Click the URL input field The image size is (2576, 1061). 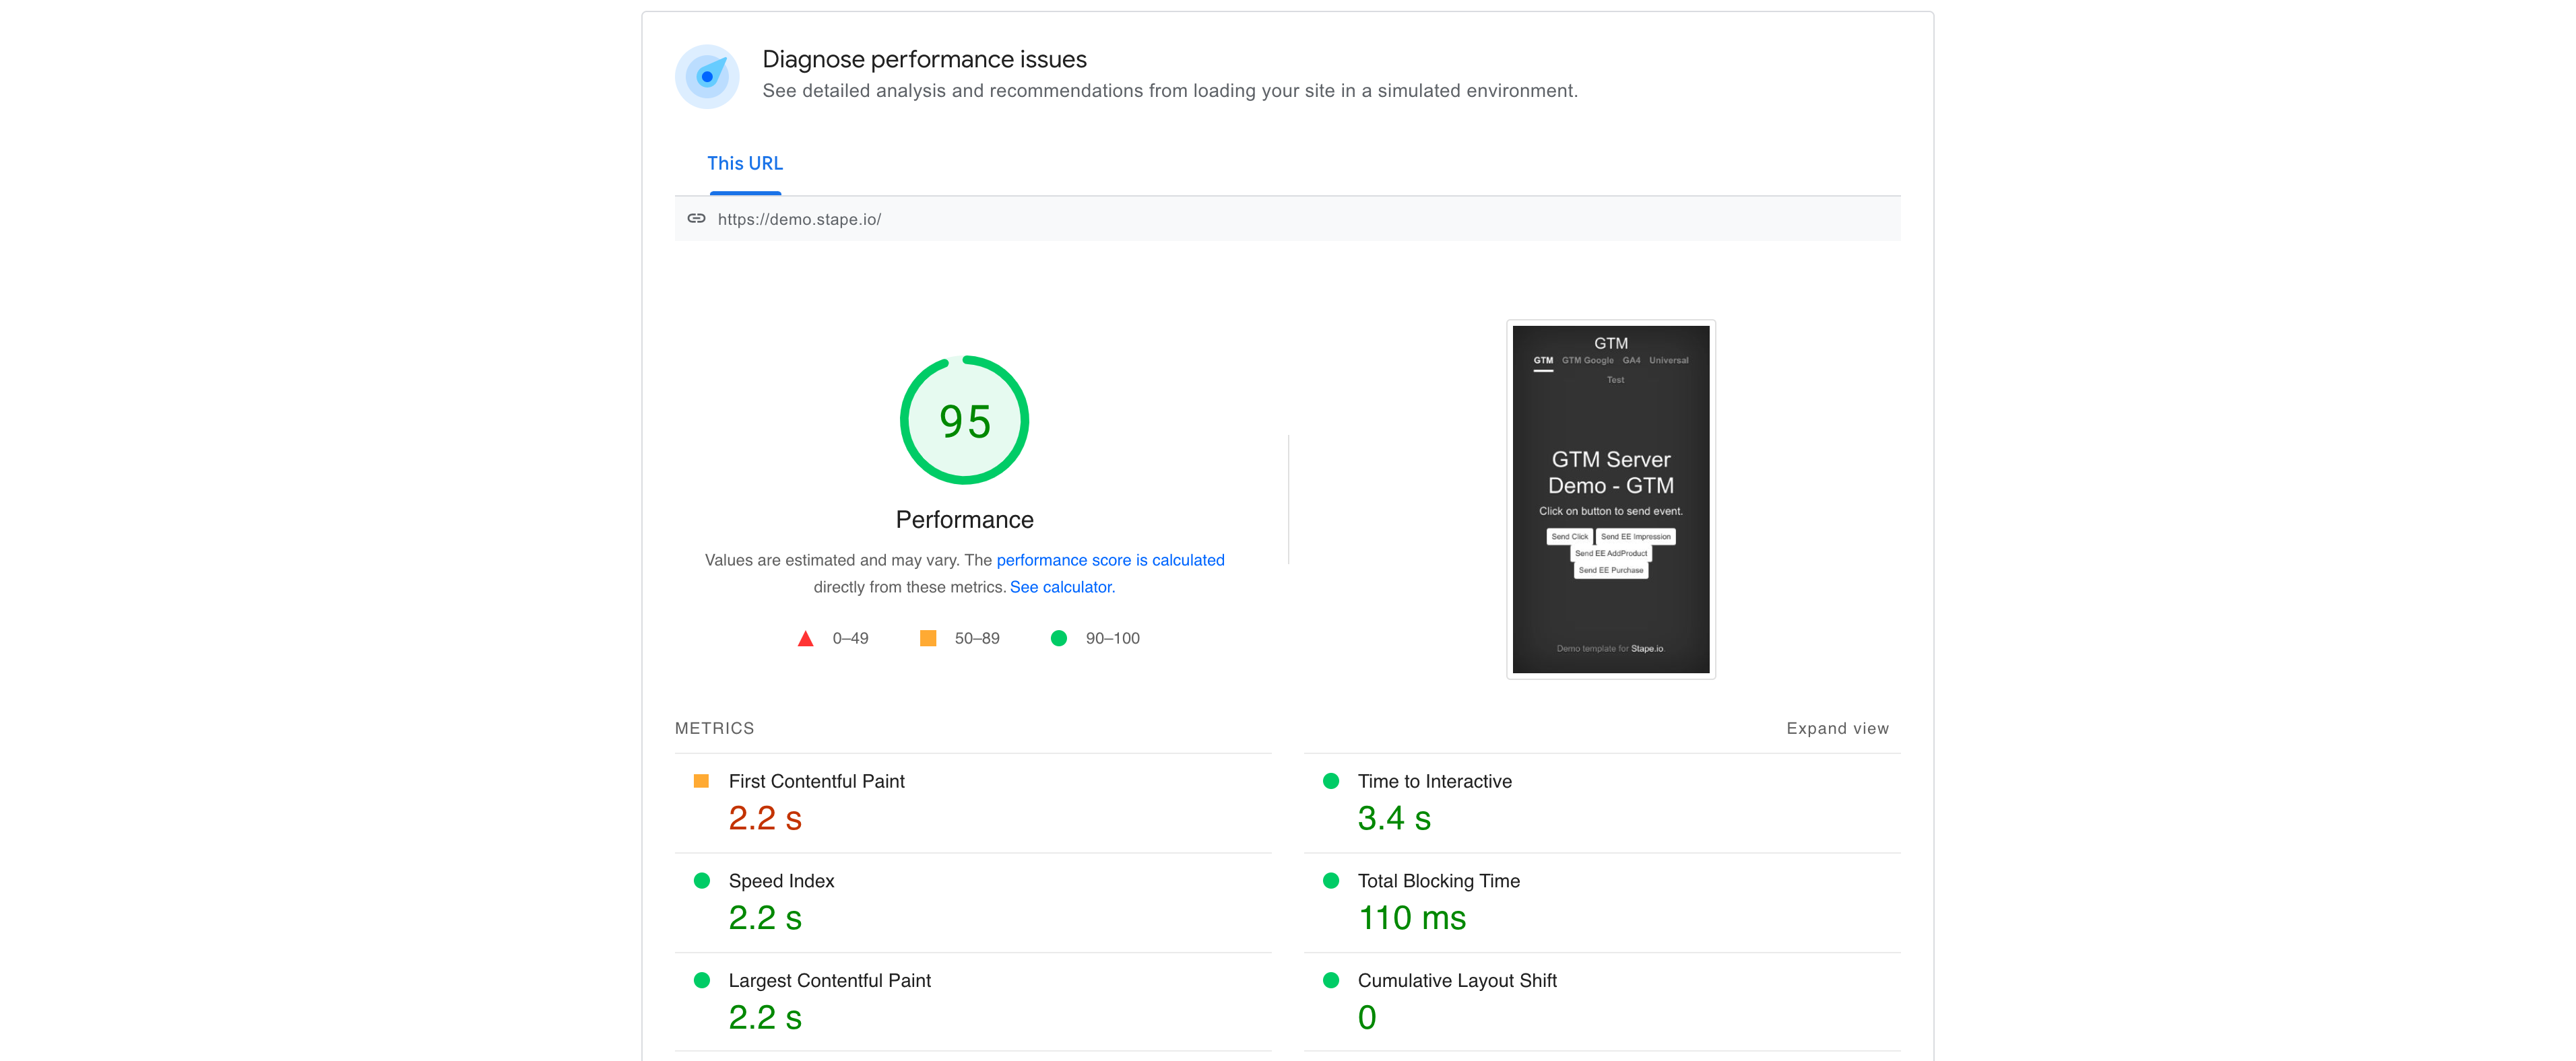(x=1288, y=218)
